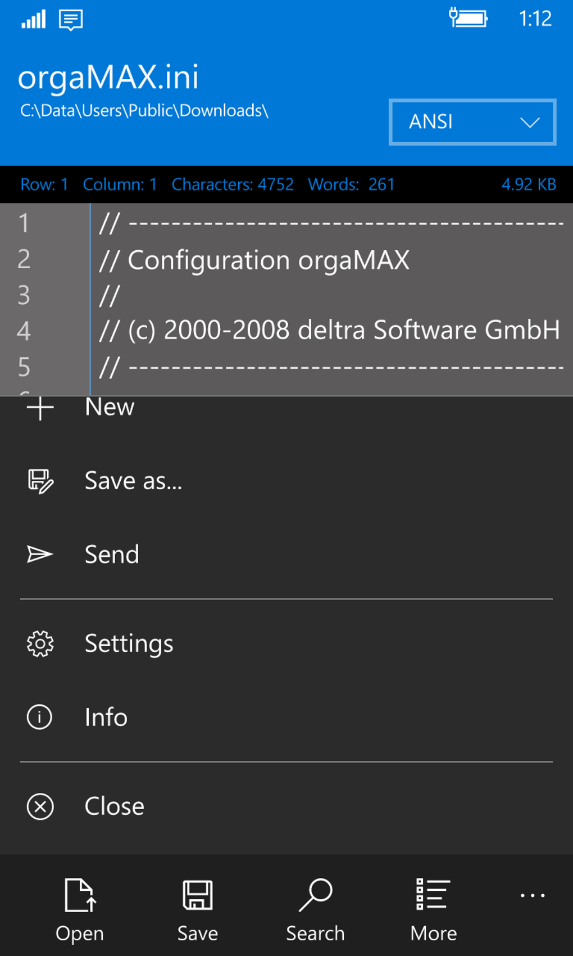Image resolution: width=573 pixels, height=956 pixels.
Task: Select the Settings label in the menu
Action: pos(129,644)
